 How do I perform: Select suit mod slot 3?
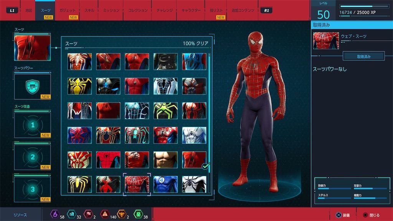(32, 189)
